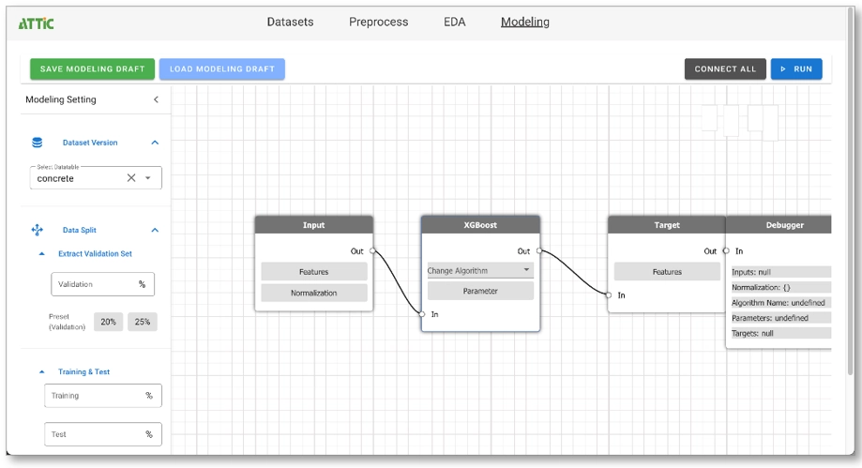Open the Select Datatable dropdown arrow

pyautogui.click(x=148, y=177)
